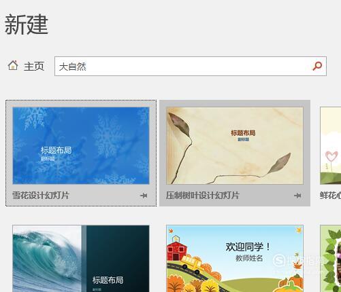Screen dimensions: 341x292
Task: Select the 欢迎同学 school bus template
Action: (x=235, y=259)
